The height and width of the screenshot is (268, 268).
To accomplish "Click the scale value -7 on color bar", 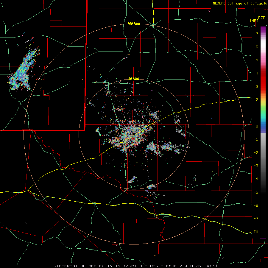I will (256, 219).
